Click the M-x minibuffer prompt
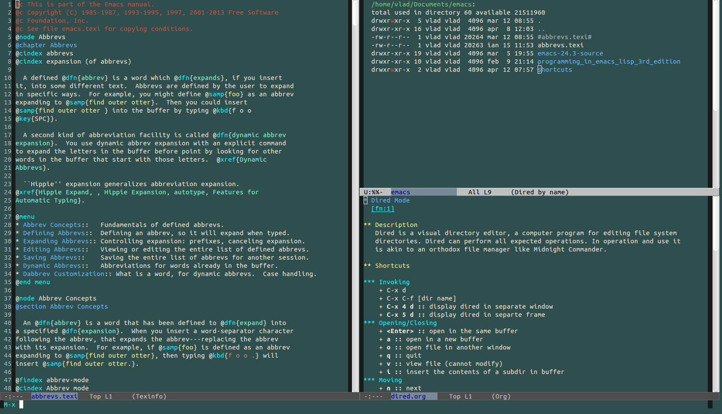Image resolution: width=722 pixels, height=414 pixels. tap(9, 405)
